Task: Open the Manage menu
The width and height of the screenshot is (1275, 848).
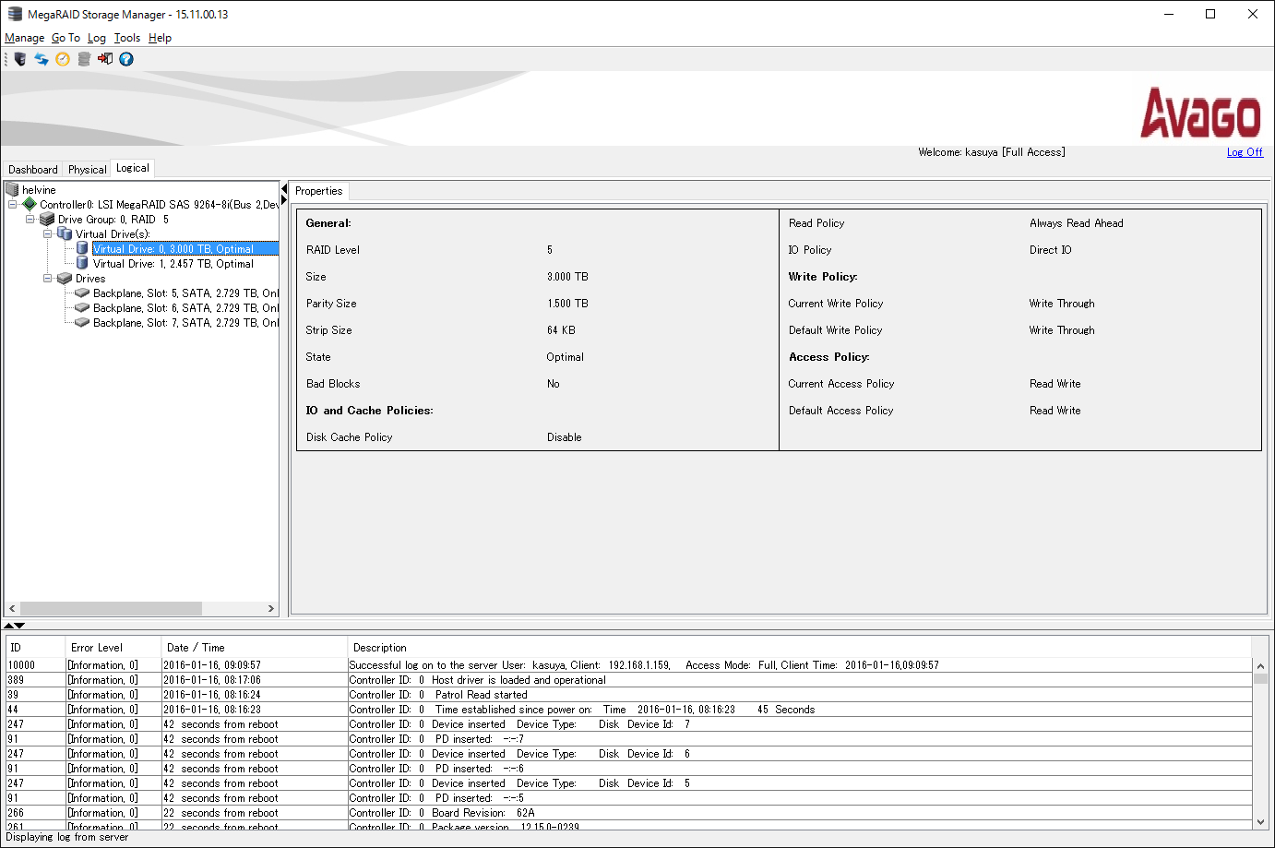Action: (x=25, y=38)
